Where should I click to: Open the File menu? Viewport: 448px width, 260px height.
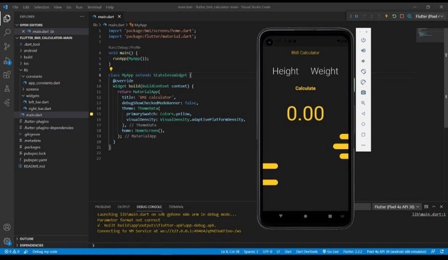[x=15, y=7]
